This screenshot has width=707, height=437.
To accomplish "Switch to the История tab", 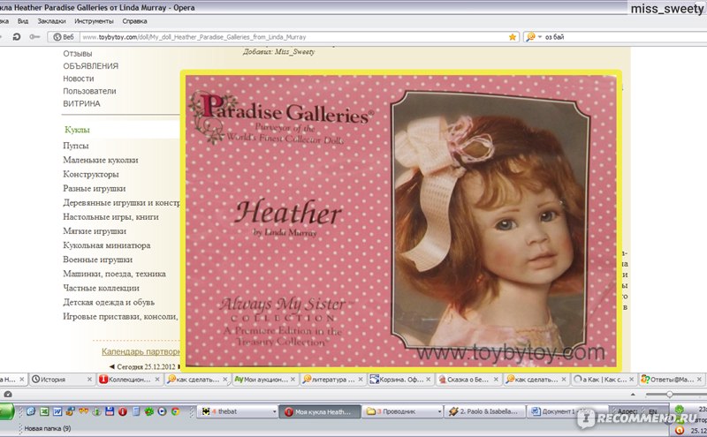I will [62, 380].
